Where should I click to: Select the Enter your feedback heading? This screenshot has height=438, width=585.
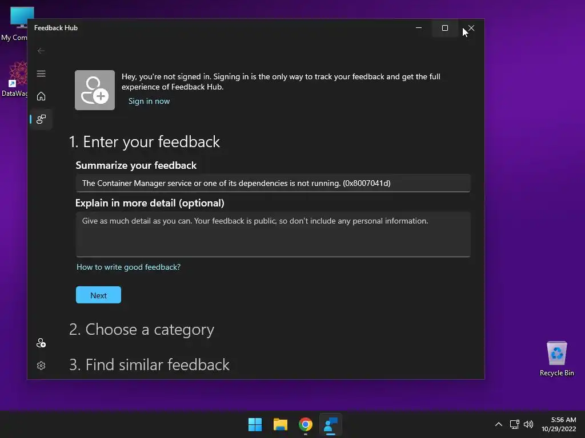click(145, 142)
